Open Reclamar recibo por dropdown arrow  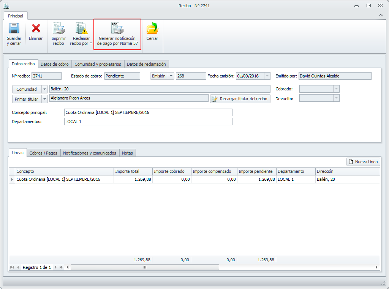pyautogui.click(x=91, y=43)
